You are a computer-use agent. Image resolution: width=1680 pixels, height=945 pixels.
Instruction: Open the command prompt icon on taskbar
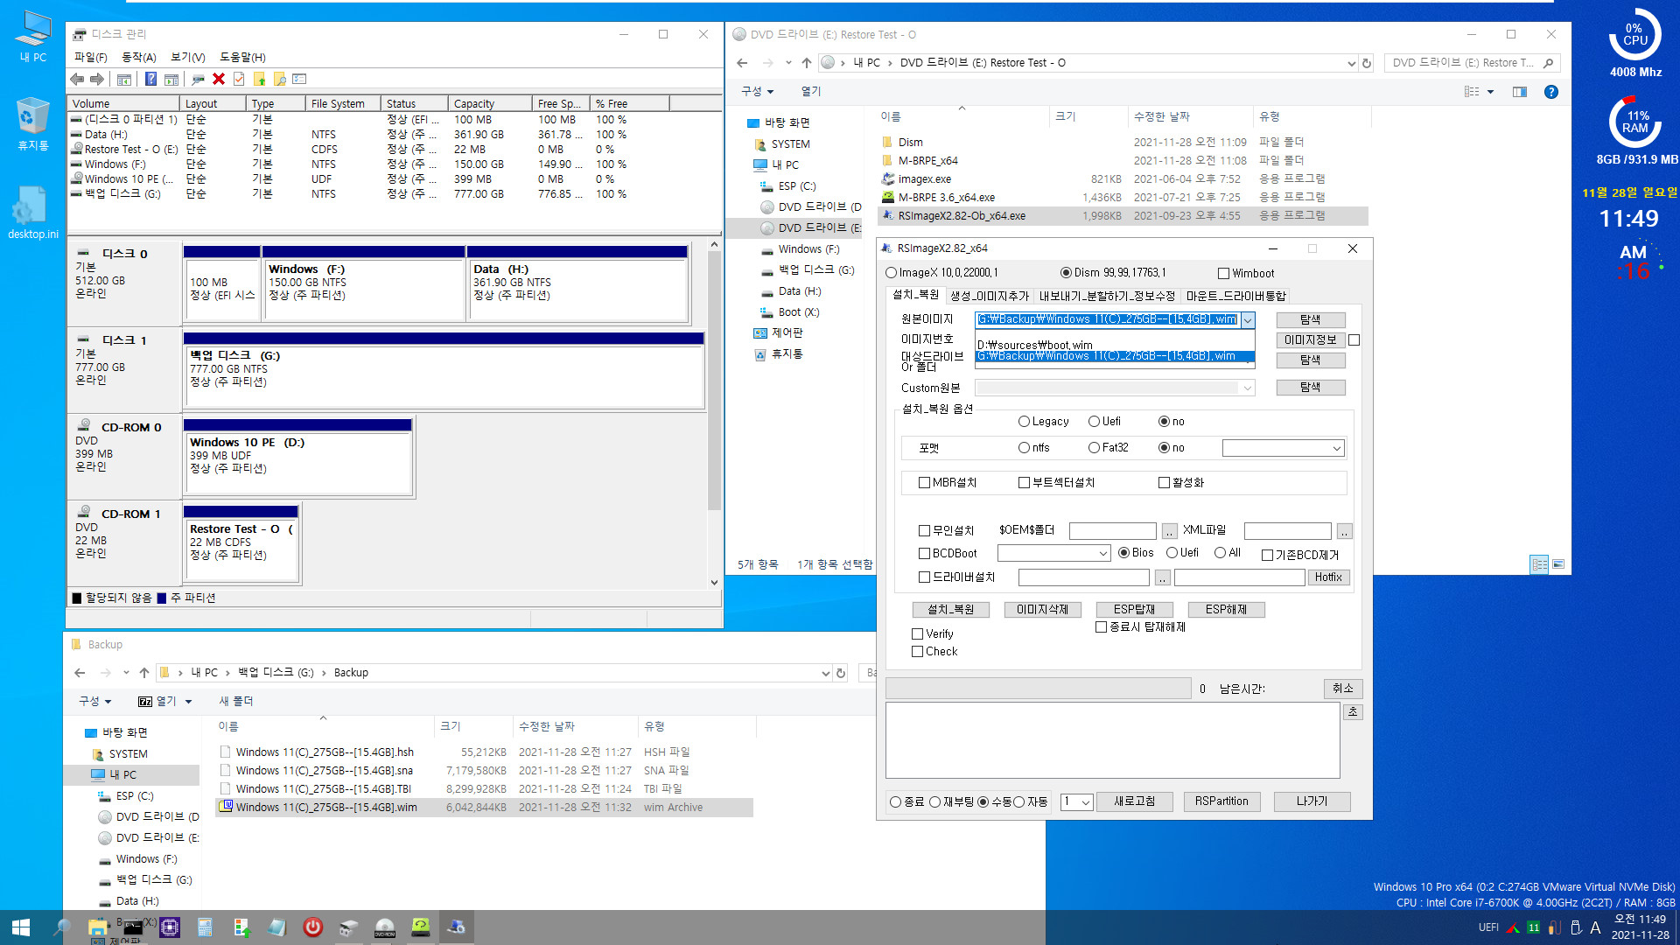pos(133,927)
